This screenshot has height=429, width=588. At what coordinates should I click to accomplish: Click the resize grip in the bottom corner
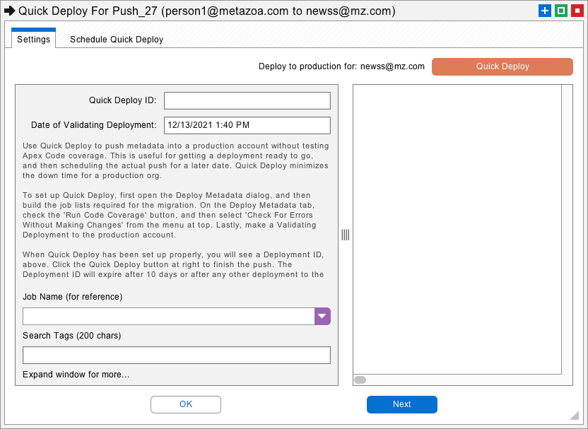point(574,415)
